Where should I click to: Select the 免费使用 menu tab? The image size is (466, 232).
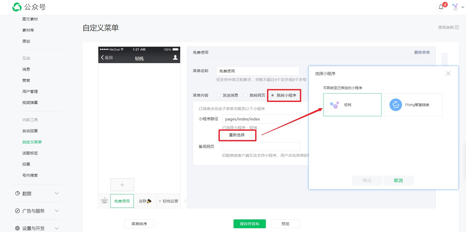pyautogui.click(x=122, y=201)
